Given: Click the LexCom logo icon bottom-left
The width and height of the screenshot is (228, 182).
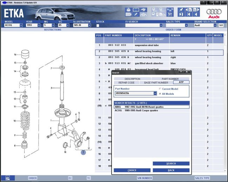Looking at the screenshot, I should click(x=8, y=178).
